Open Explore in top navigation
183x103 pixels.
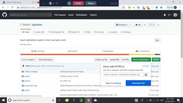click(x=93, y=15)
